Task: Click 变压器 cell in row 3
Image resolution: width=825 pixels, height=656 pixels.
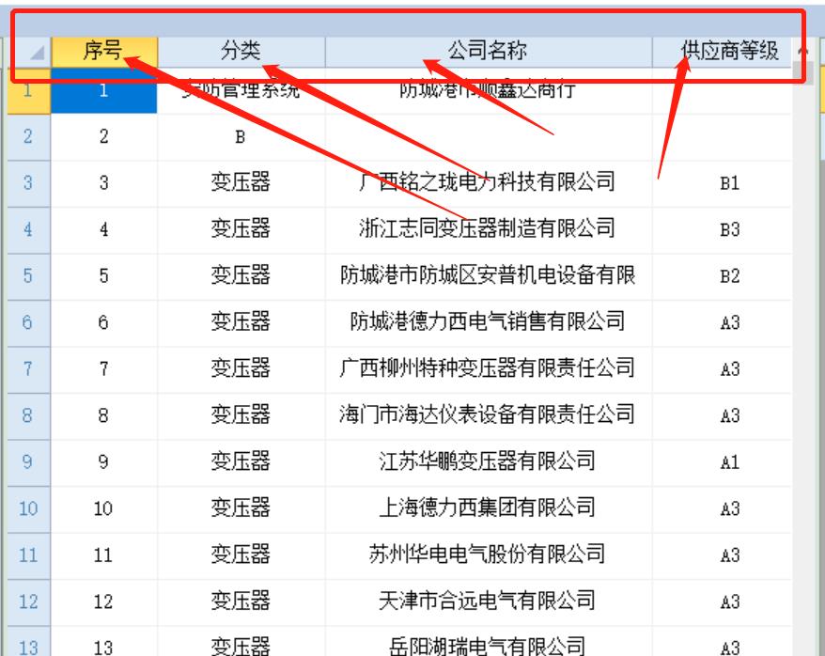Action: click(241, 183)
